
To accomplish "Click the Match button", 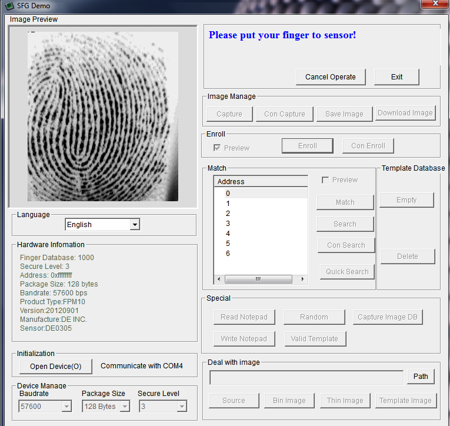I will point(345,202).
